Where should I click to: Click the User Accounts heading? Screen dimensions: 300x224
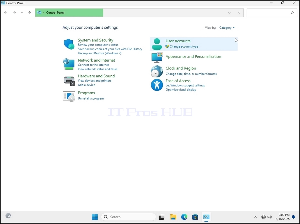(178, 41)
